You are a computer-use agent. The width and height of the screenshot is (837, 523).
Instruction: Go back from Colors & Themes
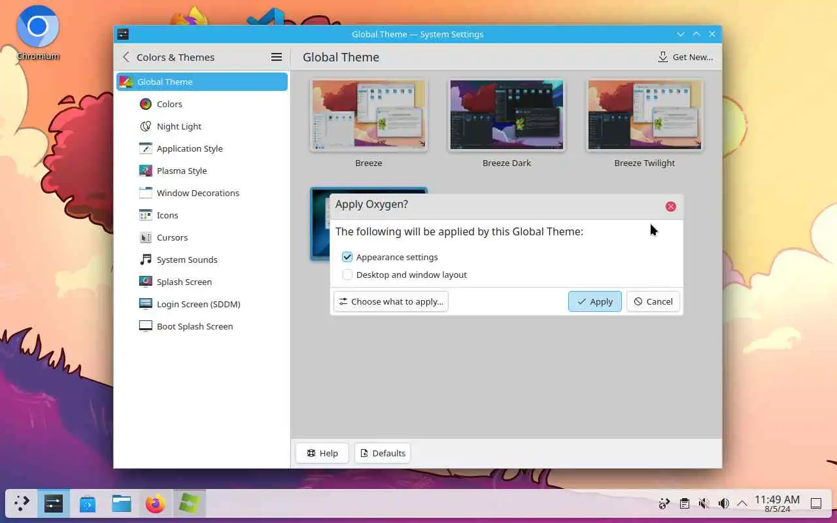(126, 58)
